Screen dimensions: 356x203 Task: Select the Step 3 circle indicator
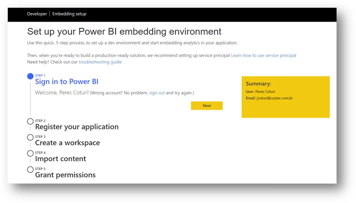coord(30,138)
